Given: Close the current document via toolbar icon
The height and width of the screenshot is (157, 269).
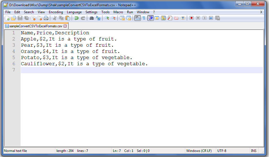Looking at the screenshot, I should pos(33,18).
